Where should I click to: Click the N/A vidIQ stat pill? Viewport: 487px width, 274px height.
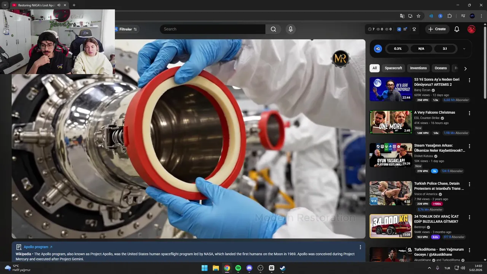pos(421,49)
